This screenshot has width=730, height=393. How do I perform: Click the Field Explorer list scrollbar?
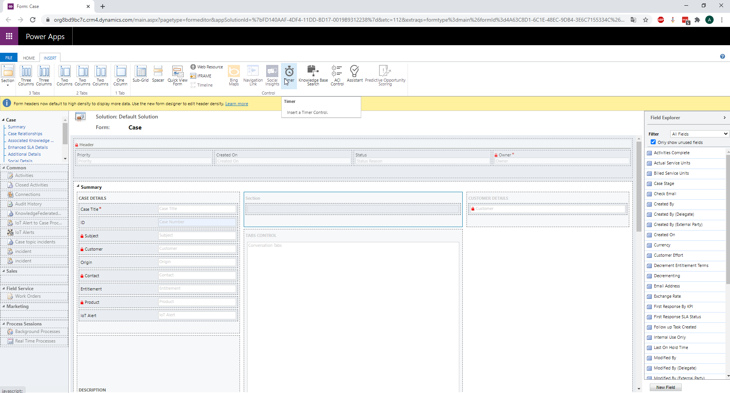click(x=728, y=219)
